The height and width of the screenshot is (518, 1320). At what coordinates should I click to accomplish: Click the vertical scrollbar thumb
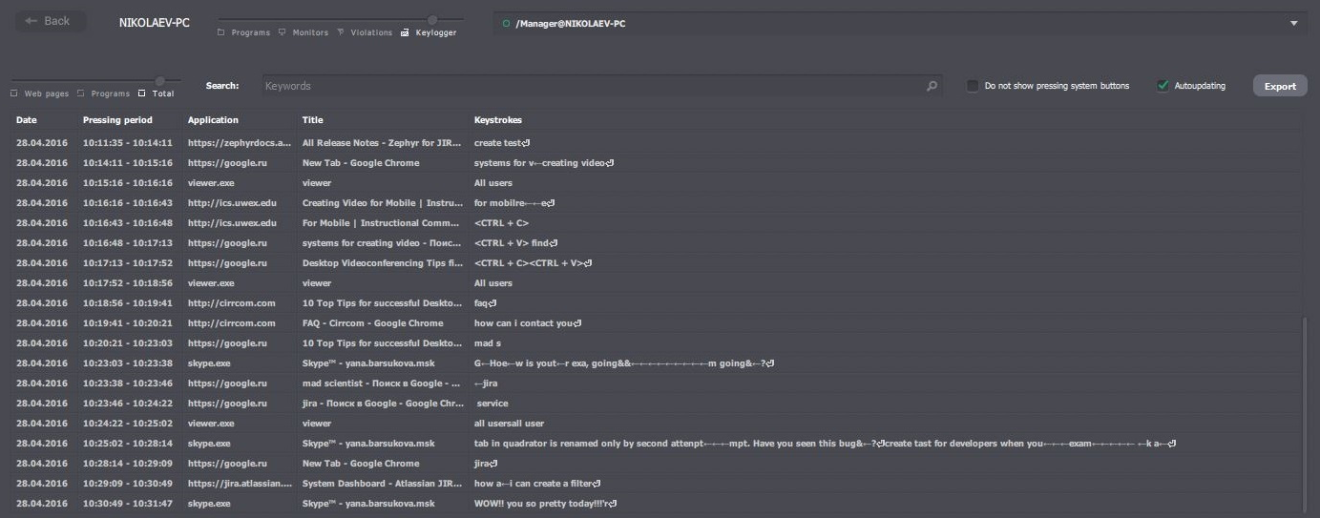[1305, 414]
